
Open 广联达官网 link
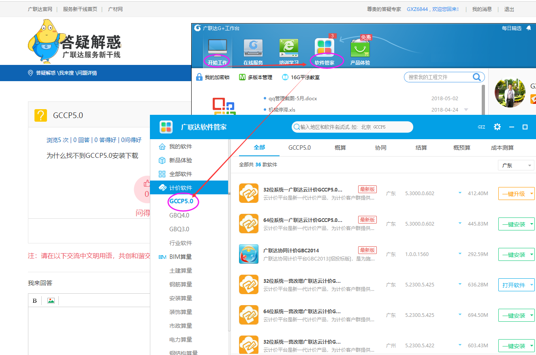pos(40,9)
